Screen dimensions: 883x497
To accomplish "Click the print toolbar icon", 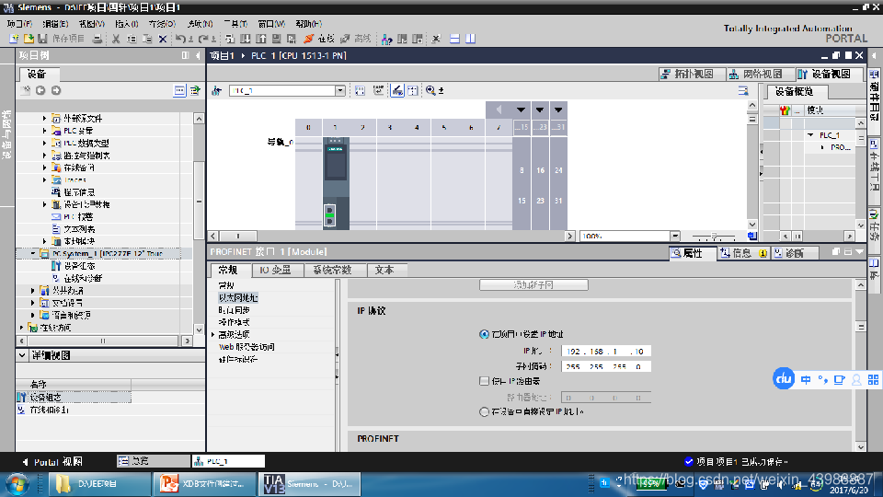I will point(97,39).
